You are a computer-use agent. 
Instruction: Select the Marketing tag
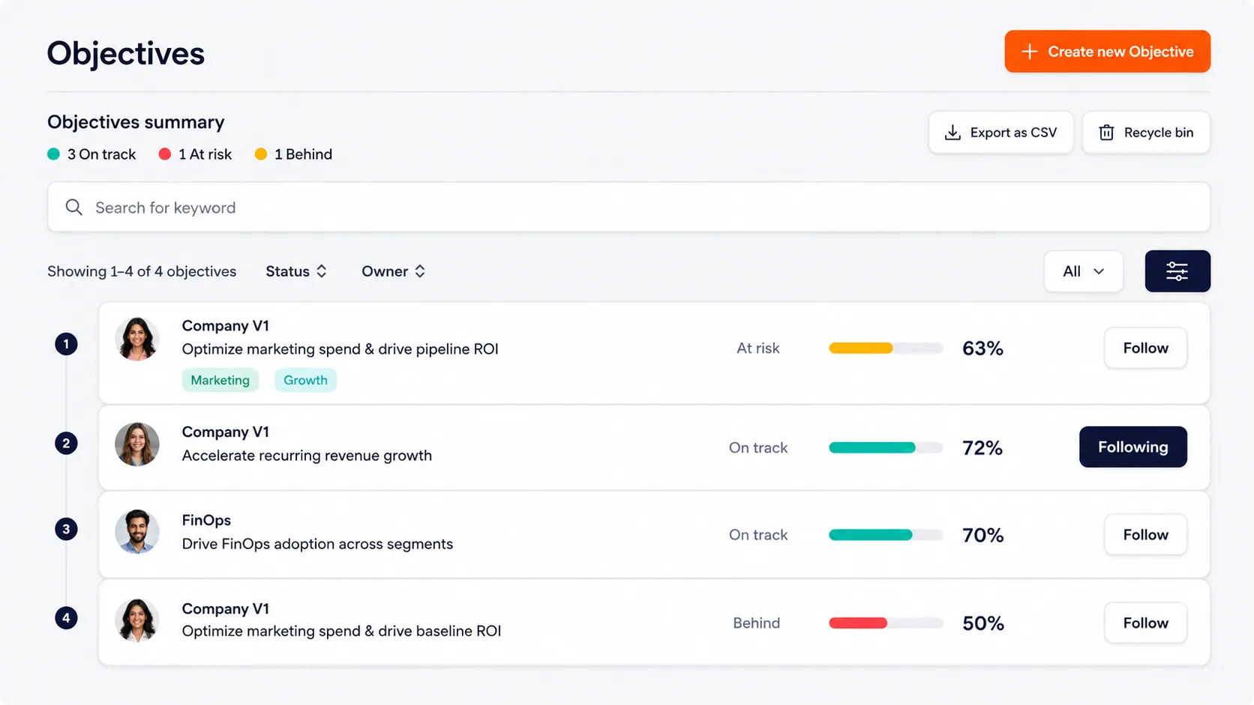220,380
